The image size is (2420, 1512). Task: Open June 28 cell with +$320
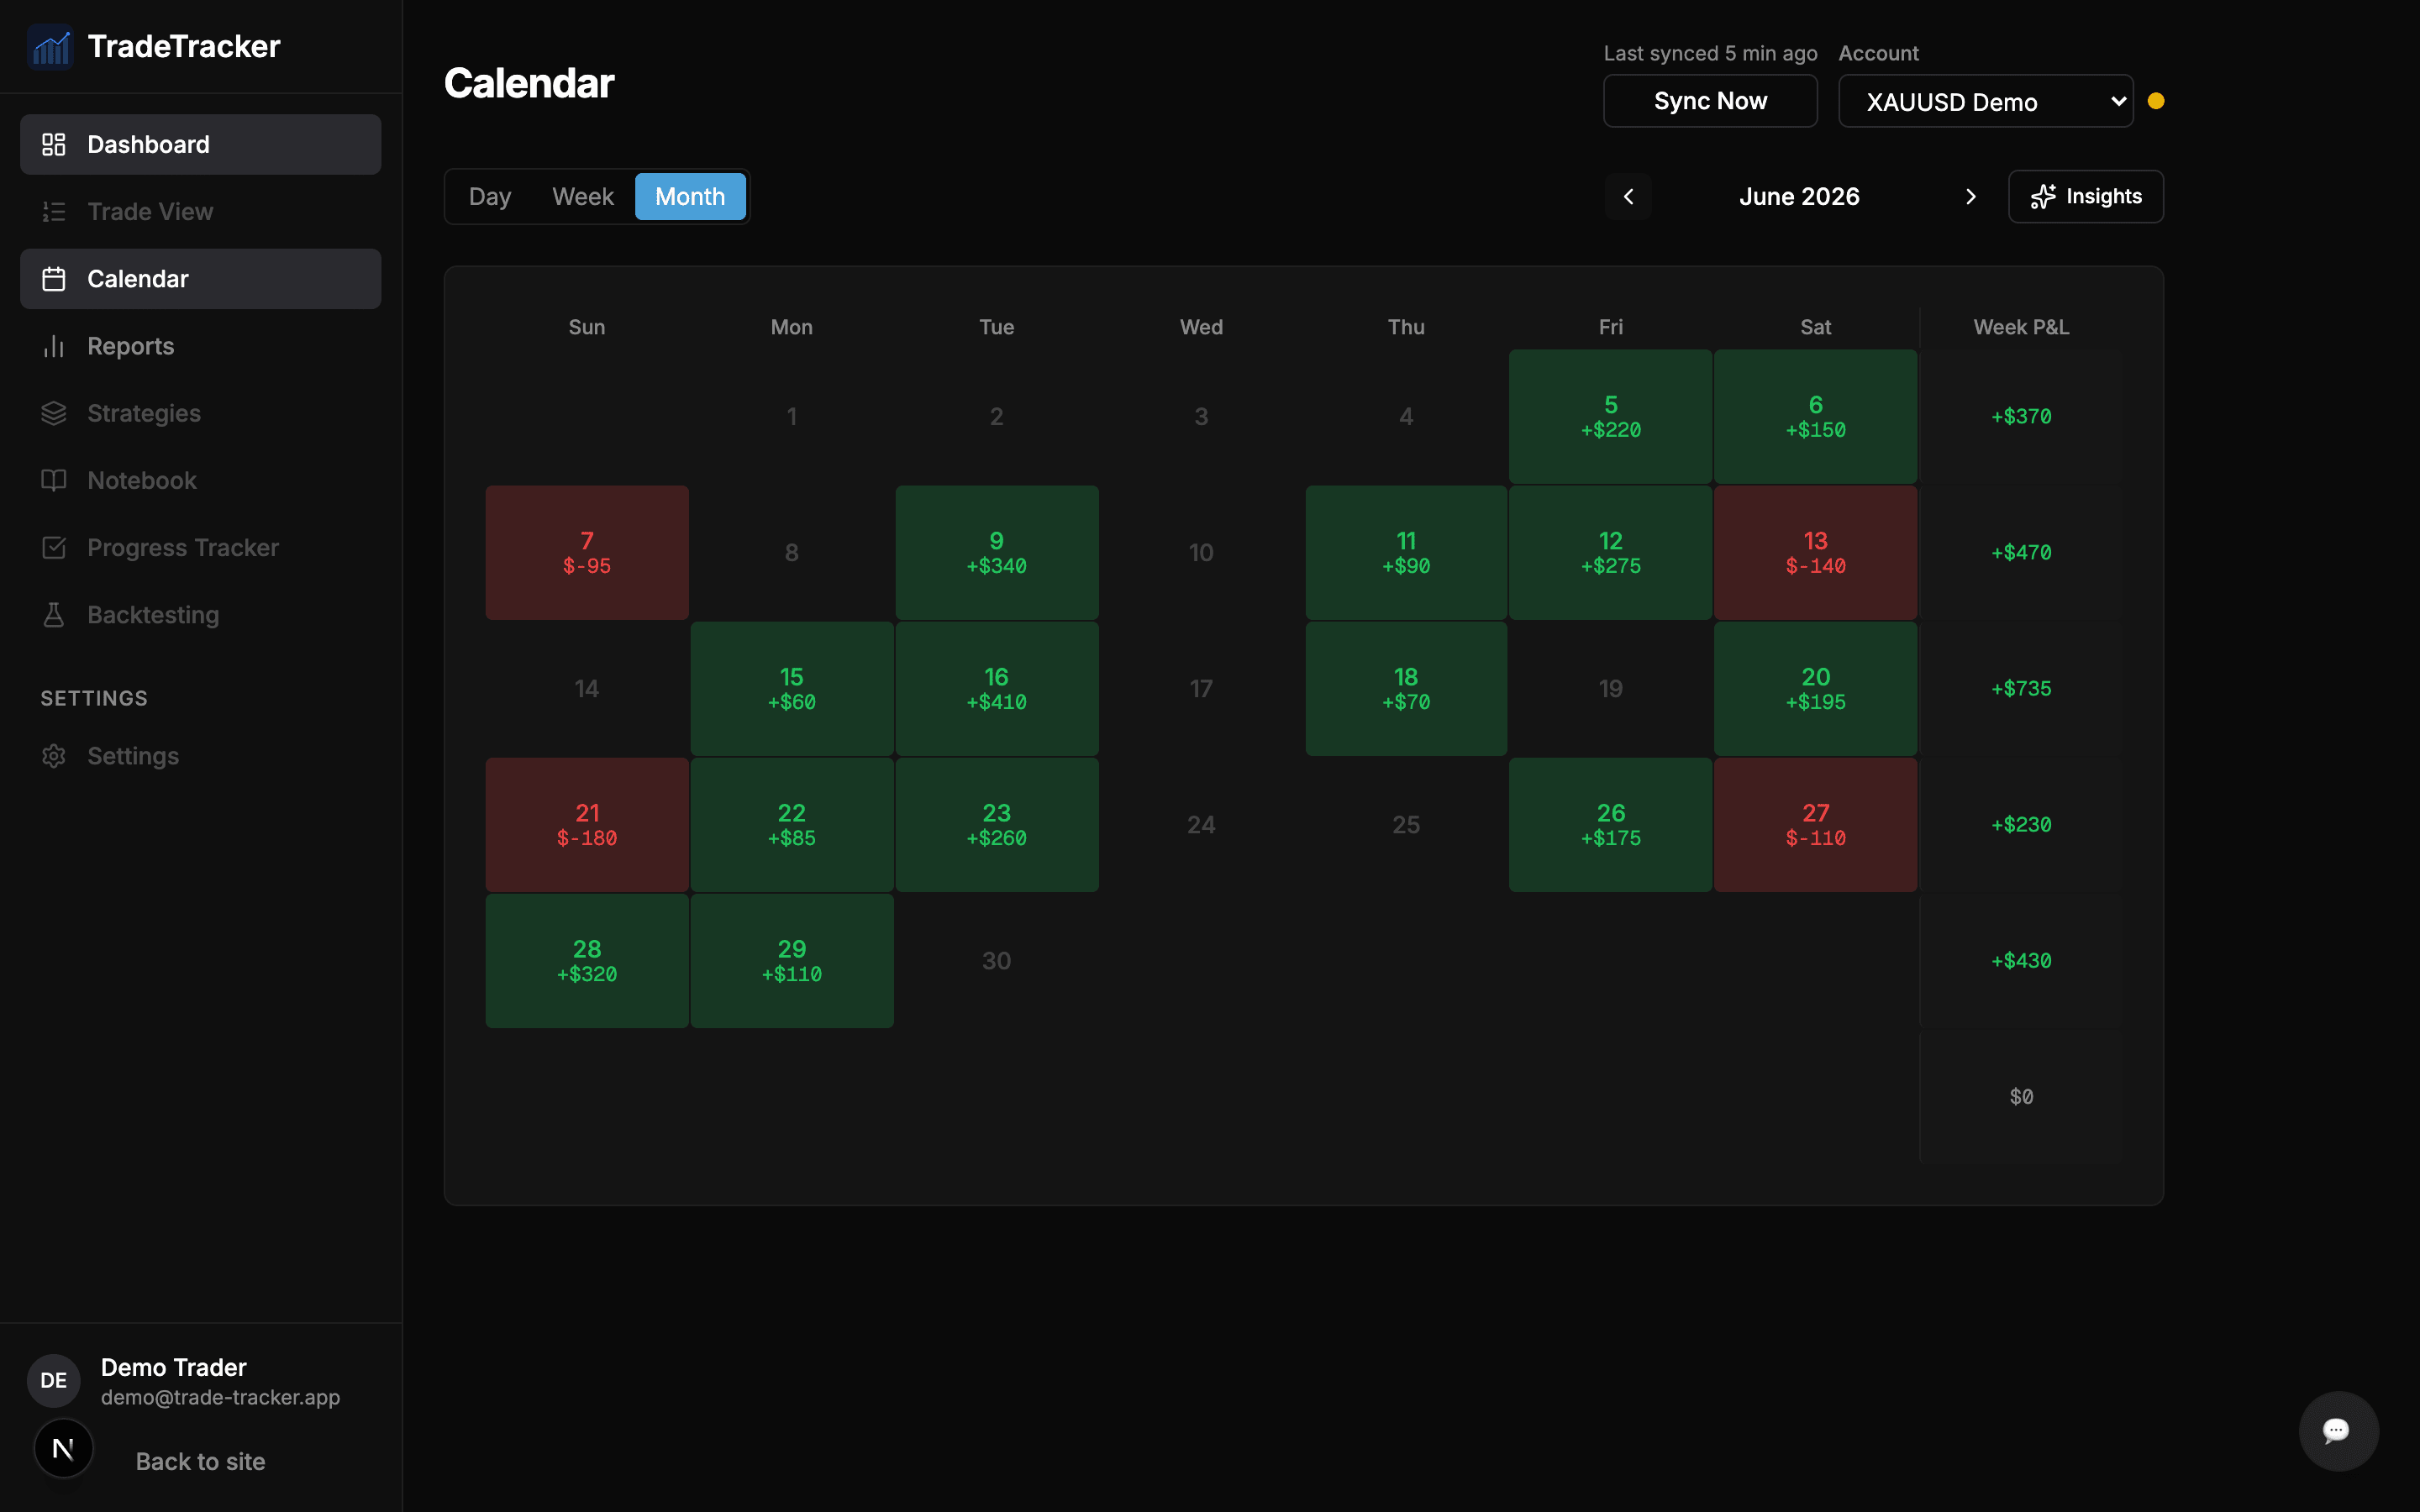587,961
